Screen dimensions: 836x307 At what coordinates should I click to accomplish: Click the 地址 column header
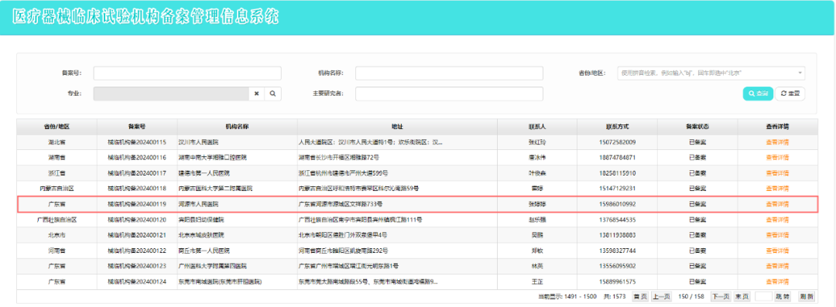pyautogui.click(x=397, y=127)
